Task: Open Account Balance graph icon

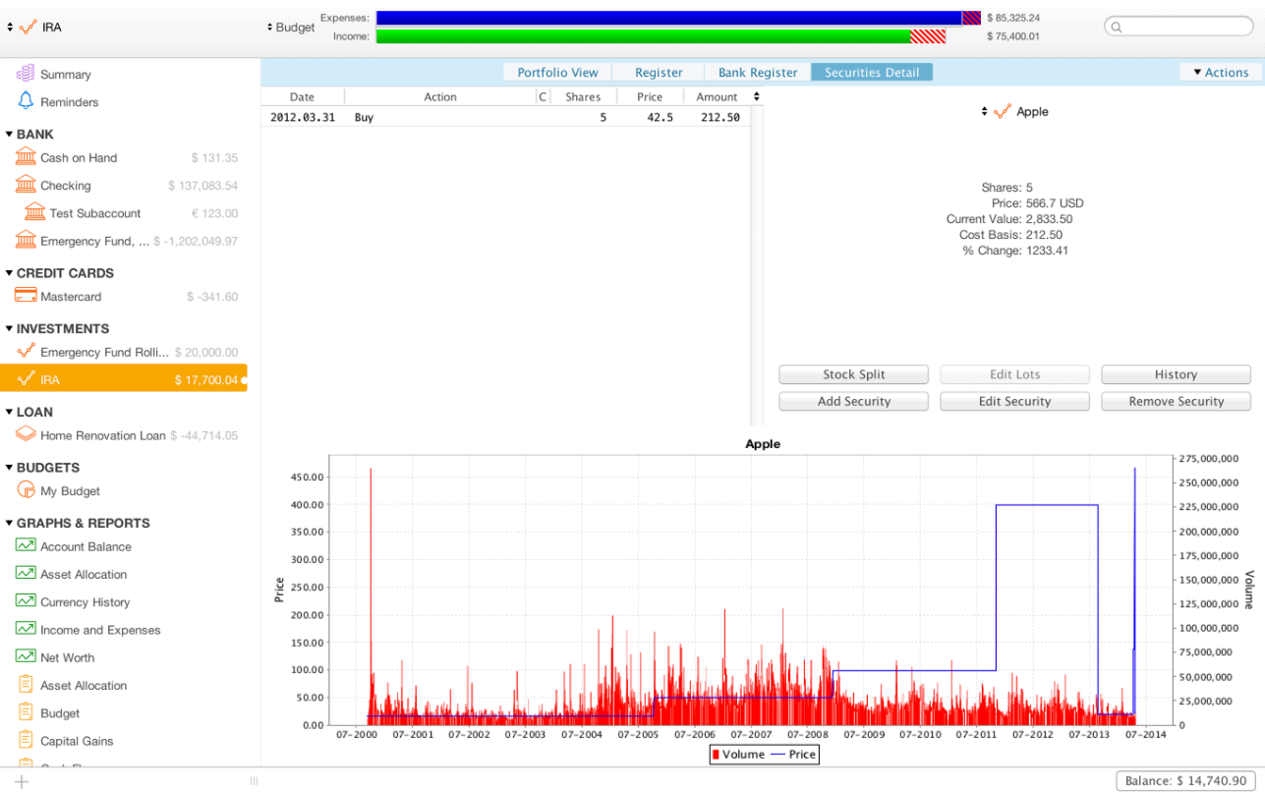Action: (26, 545)
